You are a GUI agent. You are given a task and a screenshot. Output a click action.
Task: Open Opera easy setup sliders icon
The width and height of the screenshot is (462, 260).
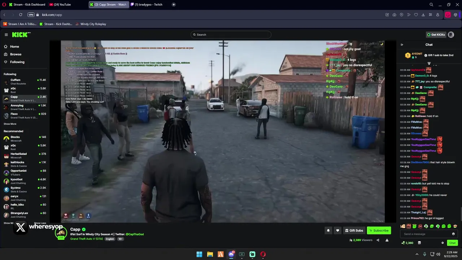(430, 15)
